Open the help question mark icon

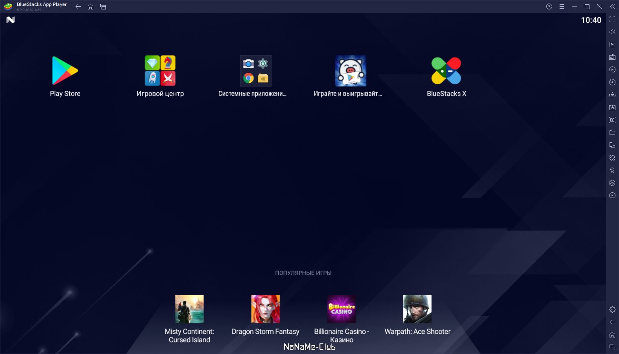click(x=549, y=7)
